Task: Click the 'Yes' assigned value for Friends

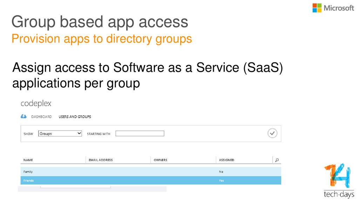Action: click(222, 181)
